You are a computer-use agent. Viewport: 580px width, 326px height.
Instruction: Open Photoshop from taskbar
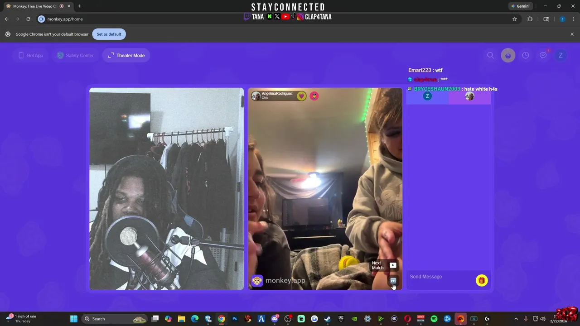click(x=235, y=319)
